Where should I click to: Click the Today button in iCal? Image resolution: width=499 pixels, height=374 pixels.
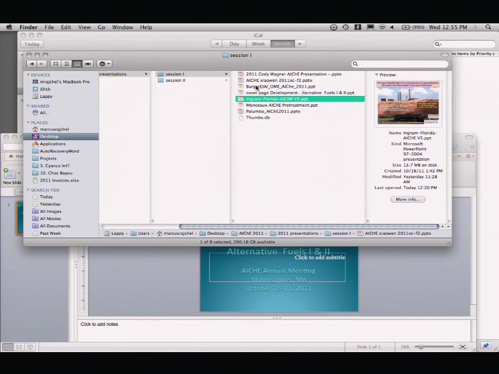32,44
